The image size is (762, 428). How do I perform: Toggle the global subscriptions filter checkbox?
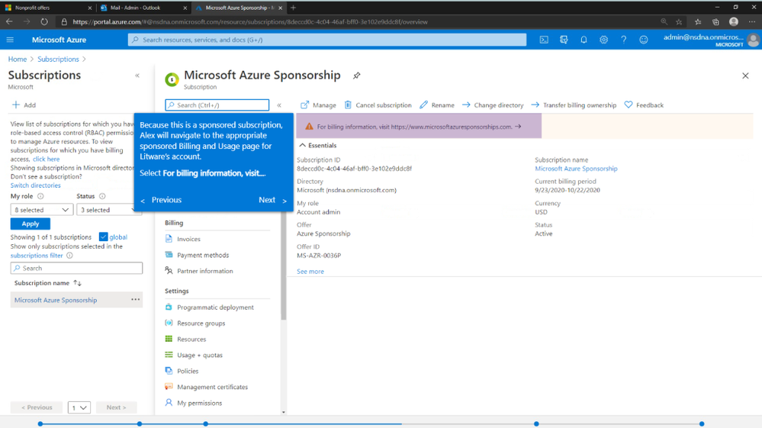coord(103,237)
